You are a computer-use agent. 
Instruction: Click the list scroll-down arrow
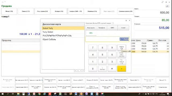pyautogui.click(x=81, y=71)
